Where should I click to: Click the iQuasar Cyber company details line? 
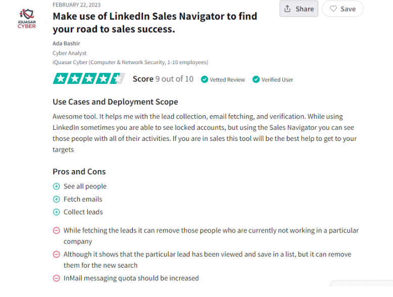pos(130,62)
